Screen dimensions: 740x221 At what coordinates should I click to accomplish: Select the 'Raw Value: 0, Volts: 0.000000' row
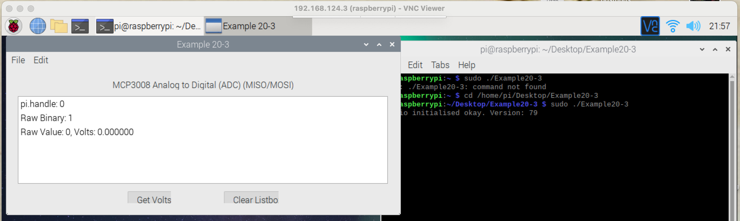203,132
